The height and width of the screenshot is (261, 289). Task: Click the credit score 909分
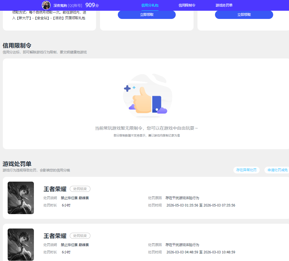tap(92, 5)
